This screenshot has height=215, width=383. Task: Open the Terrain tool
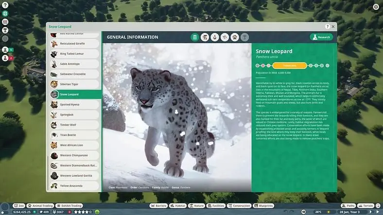366,206
